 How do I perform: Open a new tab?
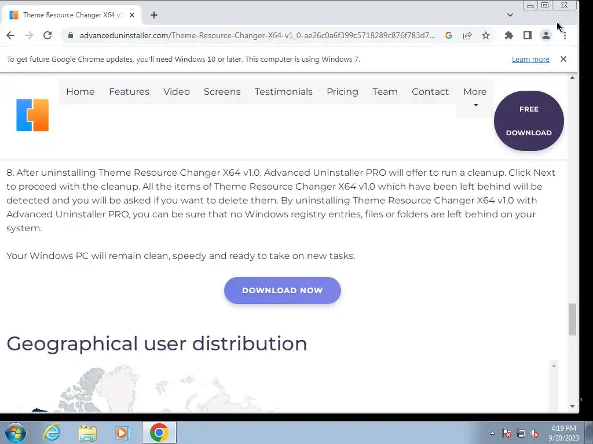pos(154,15)
